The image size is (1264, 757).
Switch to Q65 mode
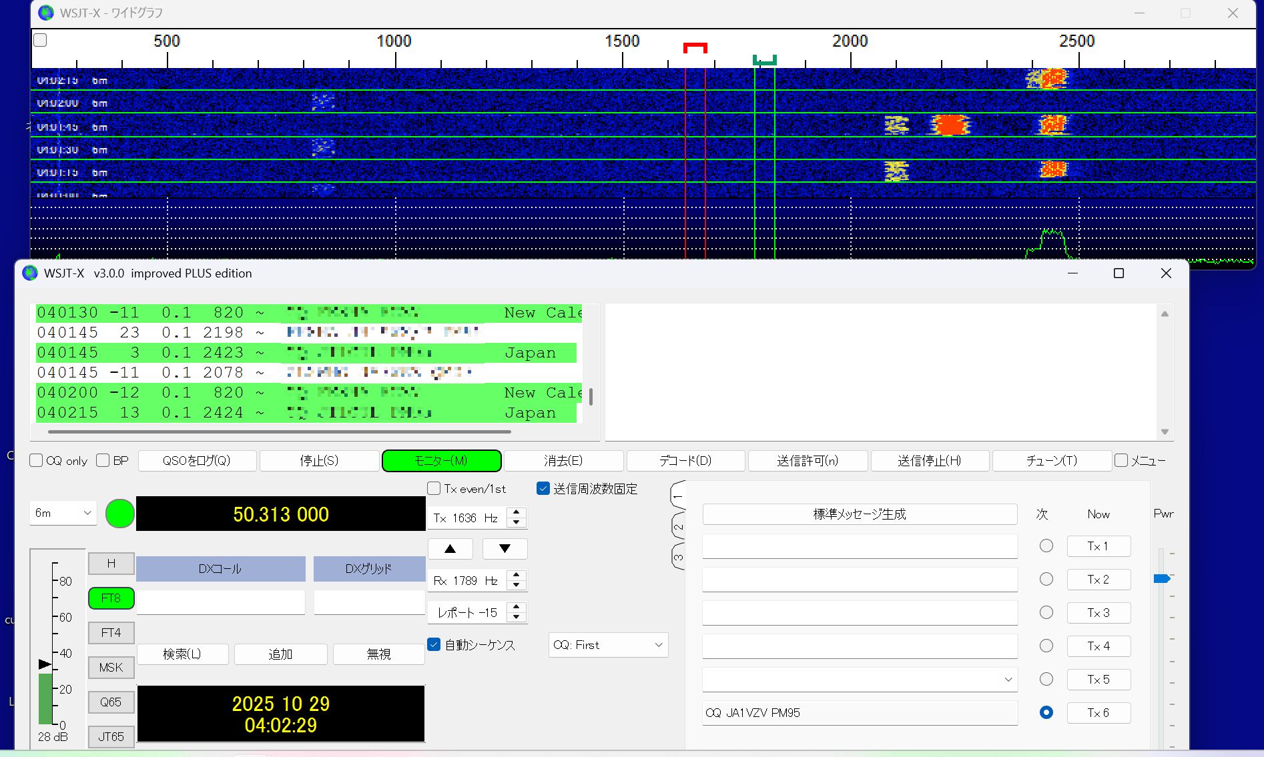coord(111,702)
